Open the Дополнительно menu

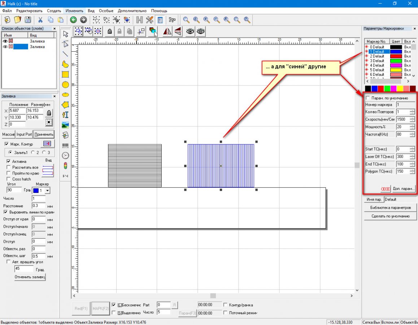pos(132,11)
